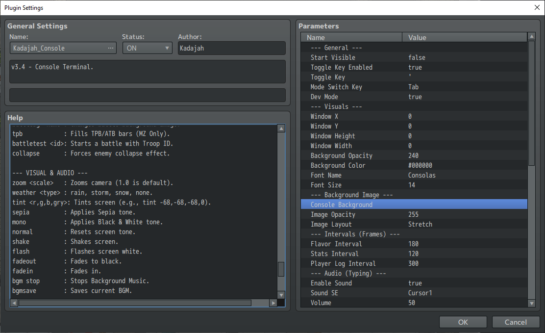Click the 'zoom <scale>' help line

tap(93, 182)
